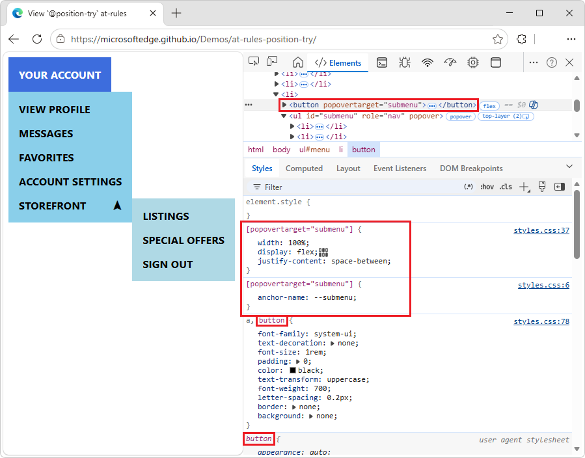This screenshot has height=458, width=585.
Task: Open browser Settings and more menu
Action: 571,39
